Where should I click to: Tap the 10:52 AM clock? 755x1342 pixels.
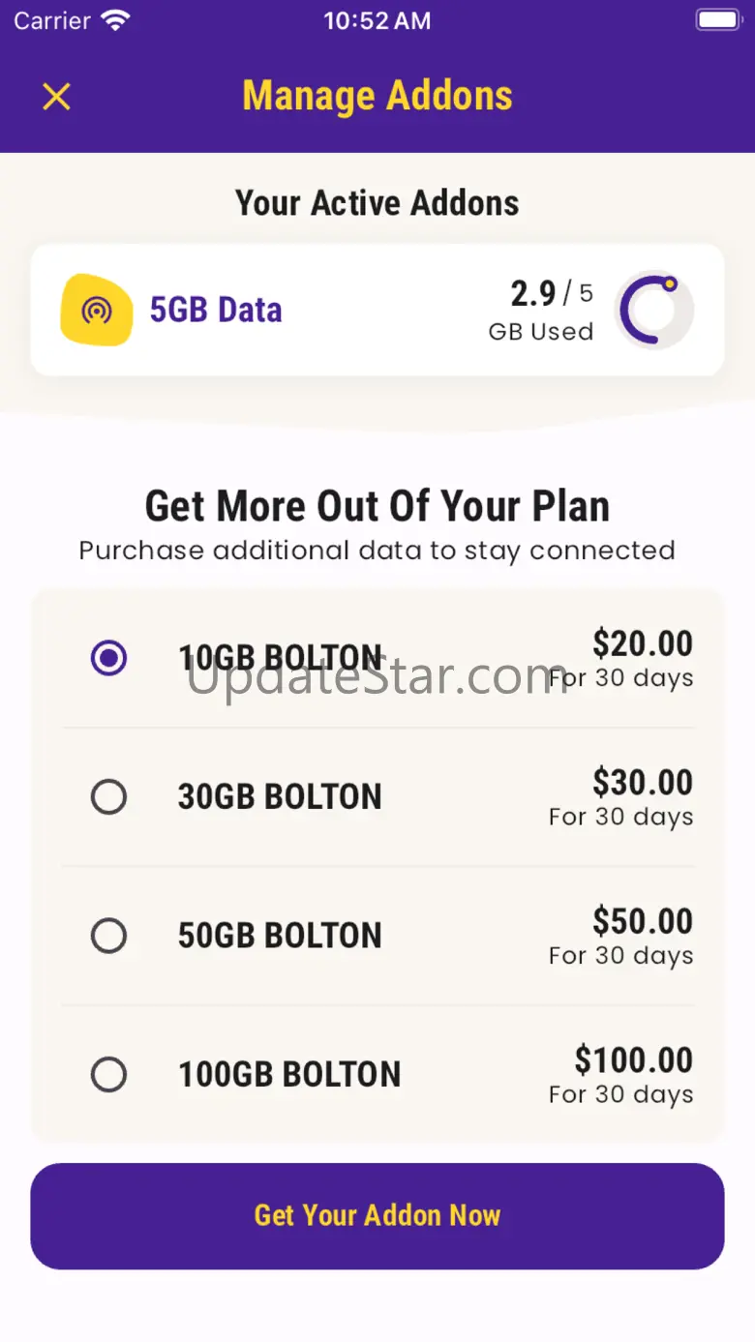[x=377, y=21]
